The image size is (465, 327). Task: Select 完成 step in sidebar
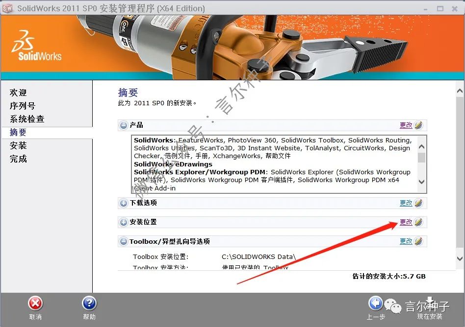tap(18, 159)
